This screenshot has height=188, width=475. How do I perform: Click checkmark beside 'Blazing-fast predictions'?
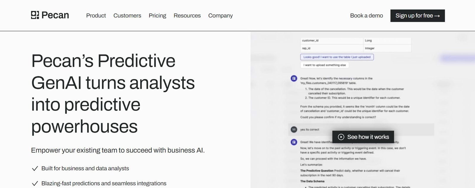(35, 184)
